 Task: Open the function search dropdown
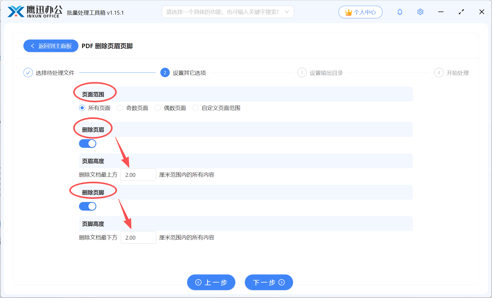pyautogui.click(x=228, y=12)
